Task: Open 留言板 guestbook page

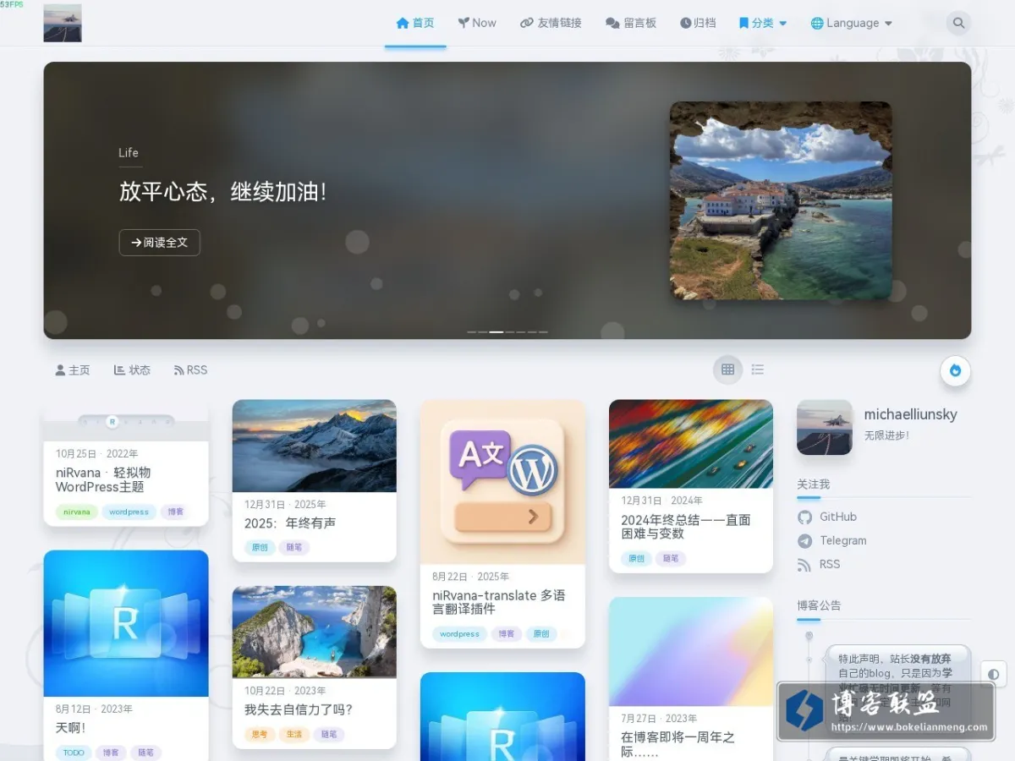Action: coord(631,23)
